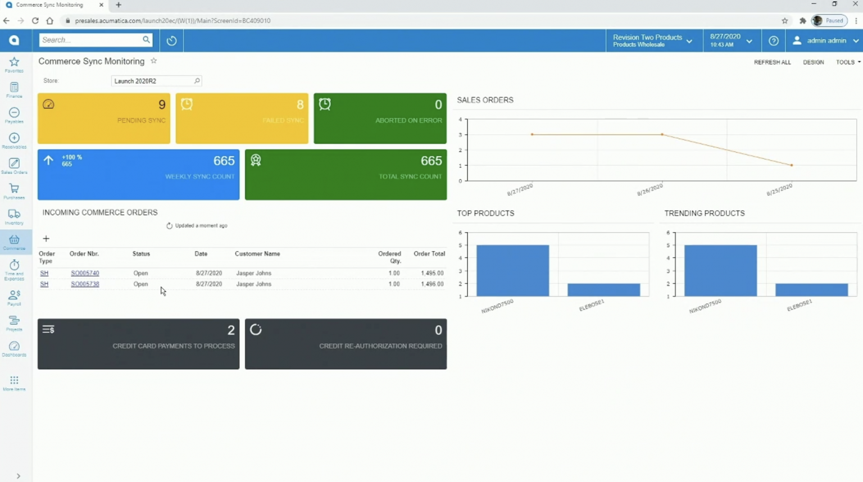Open the Revision Two Products tenant dropdown

652,40
